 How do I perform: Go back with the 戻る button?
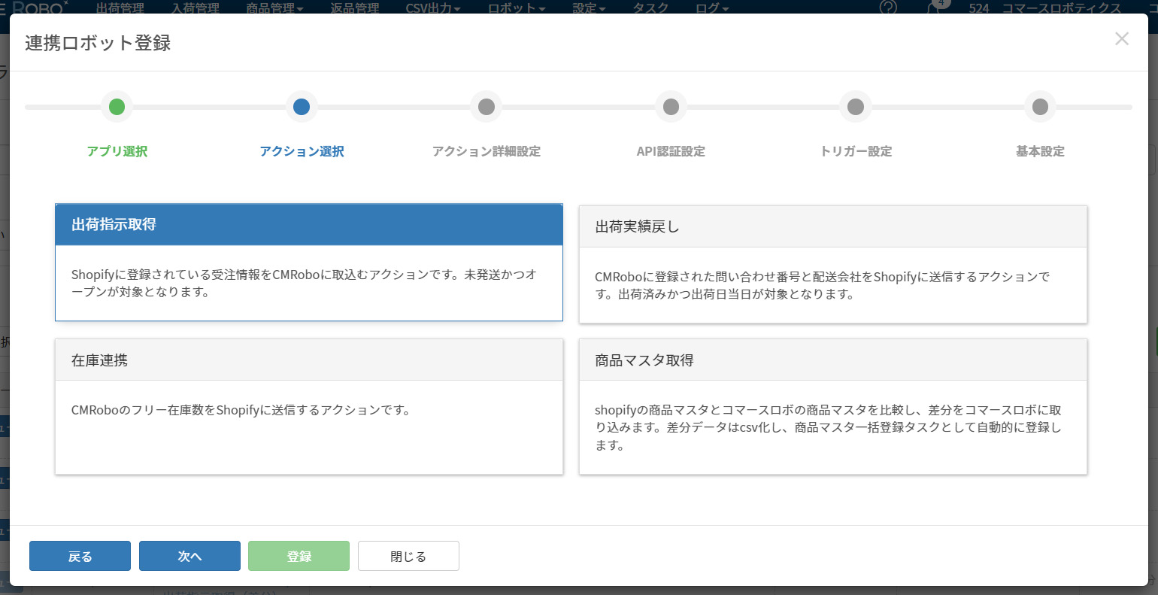80,556
